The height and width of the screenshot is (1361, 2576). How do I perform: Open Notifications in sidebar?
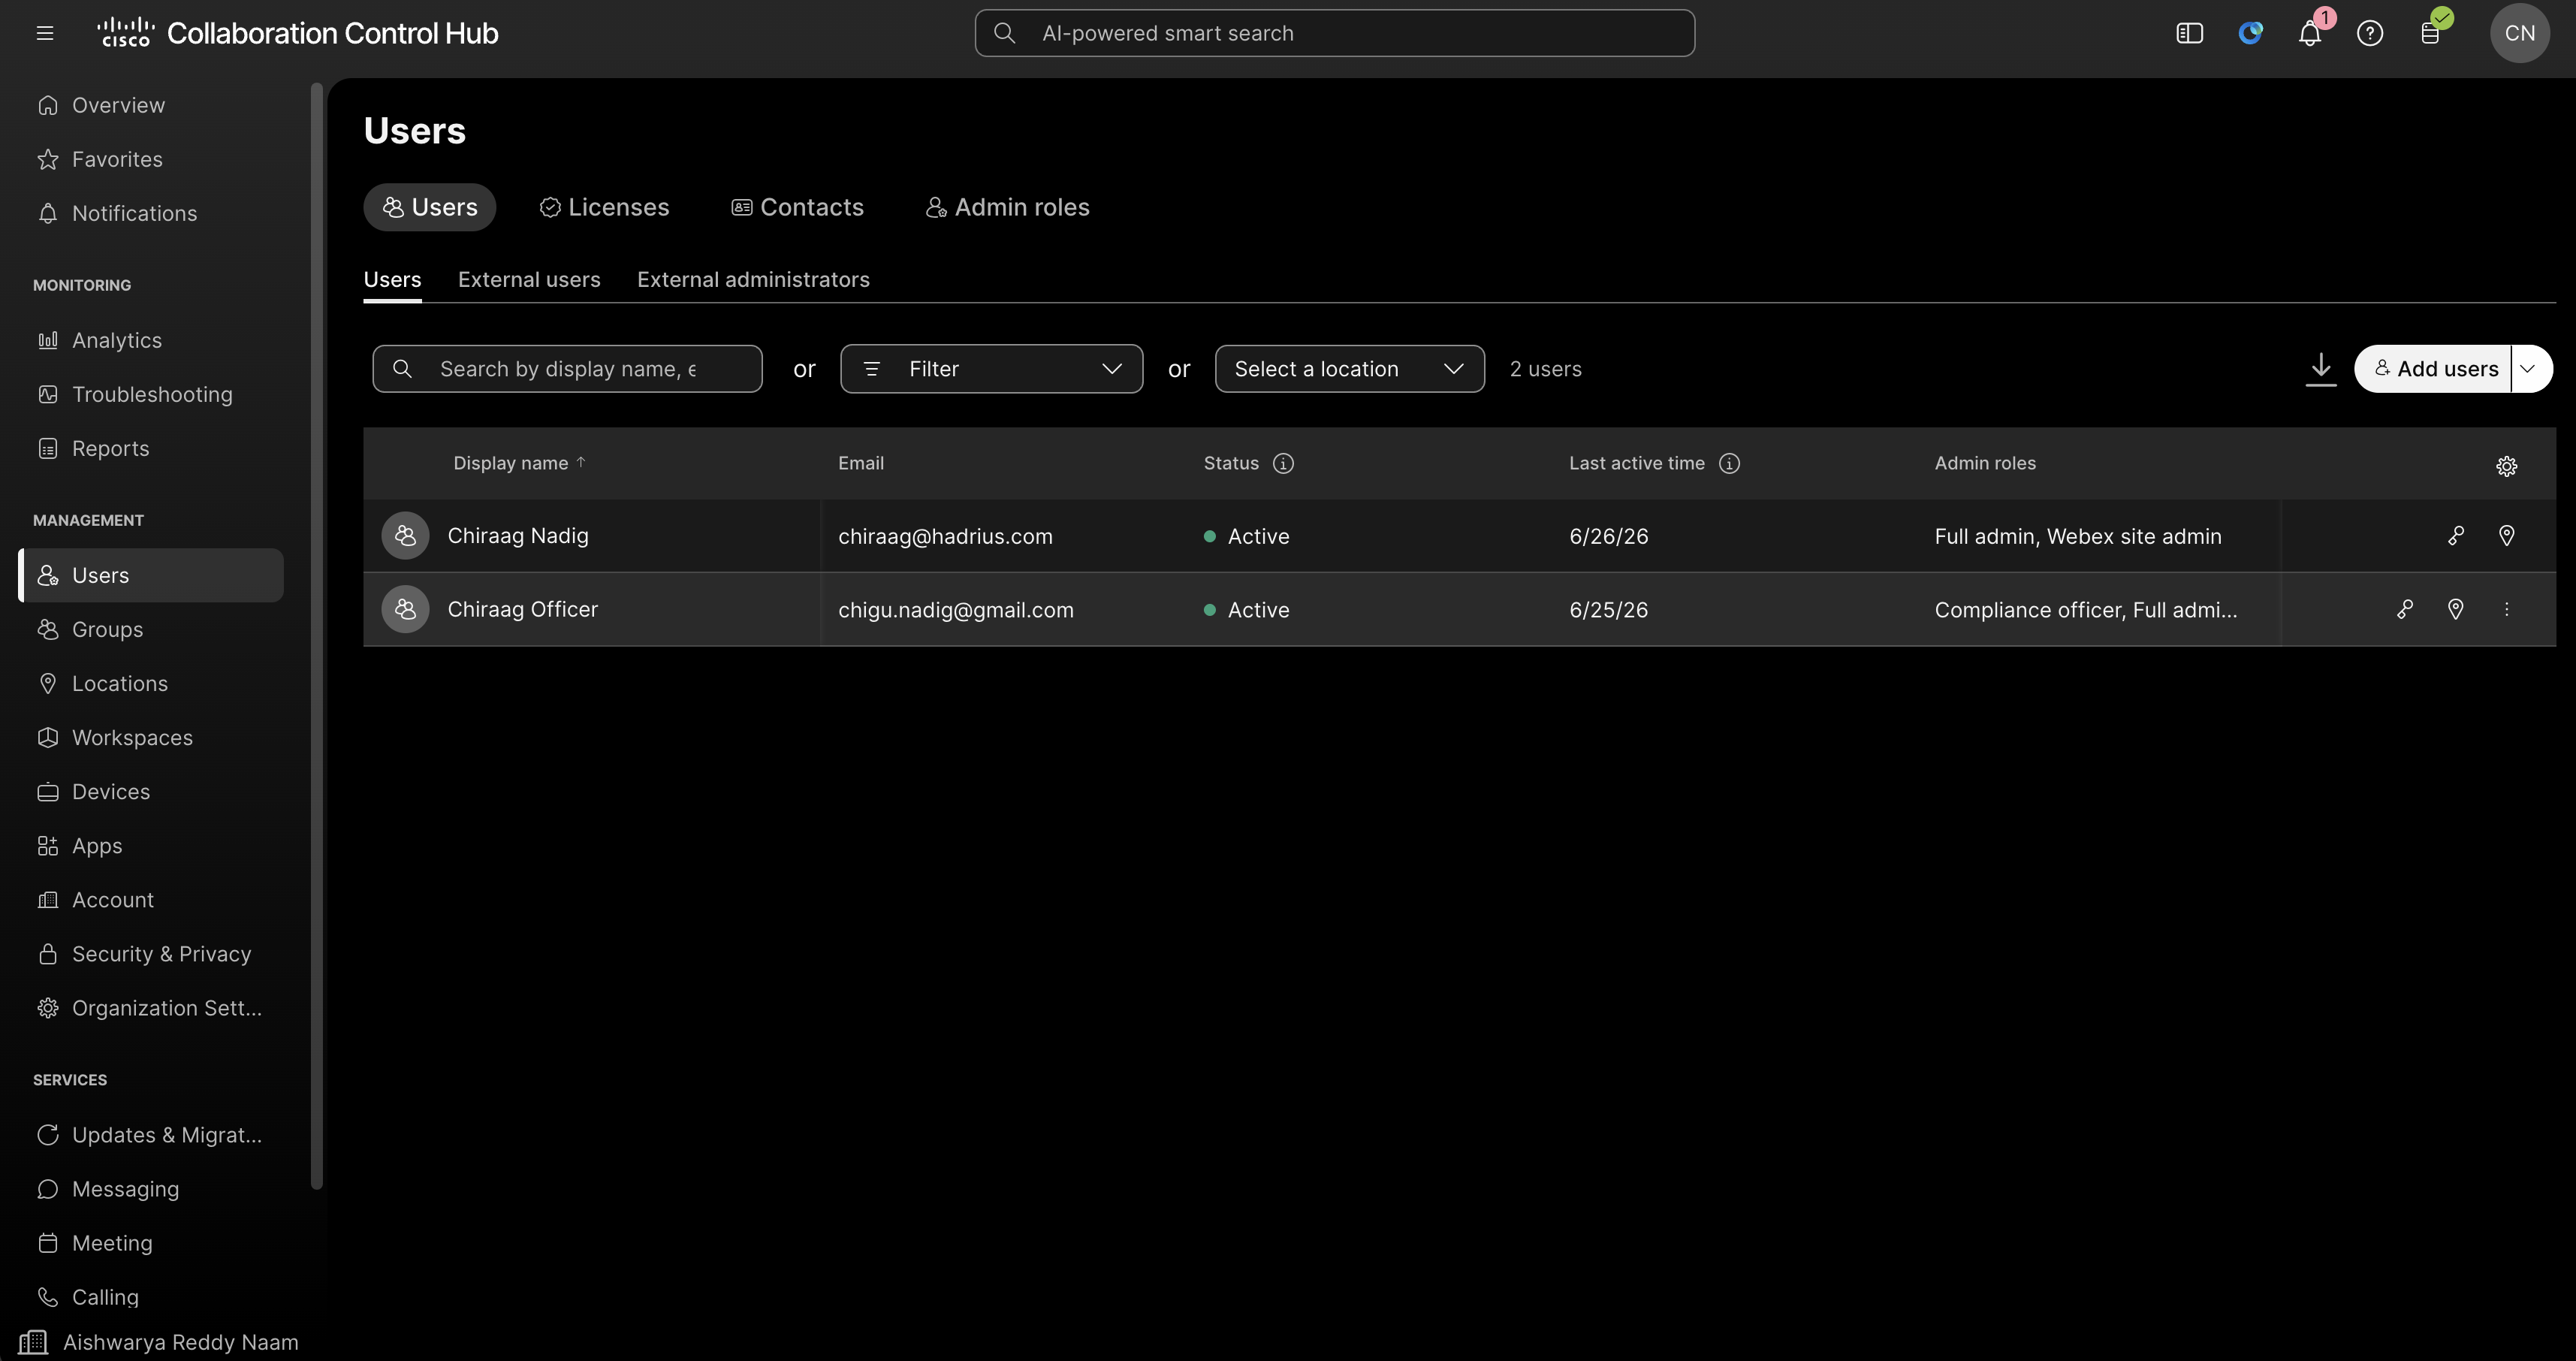151,213
